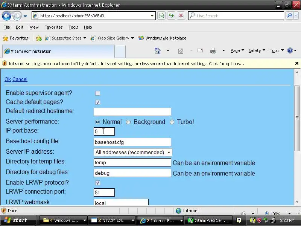Screen dimensions: 301x226
Task: Switch to Xitami Web Server taskbar button
Action: tap(208, 220)
